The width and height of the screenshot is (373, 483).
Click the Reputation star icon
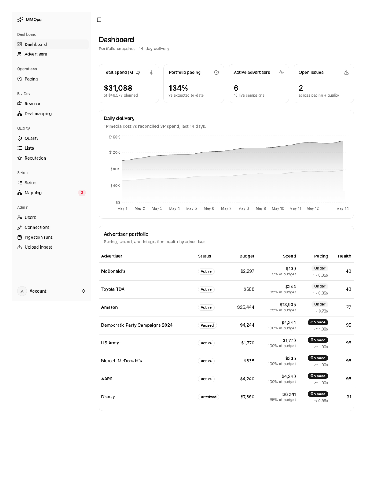[20, 158]
